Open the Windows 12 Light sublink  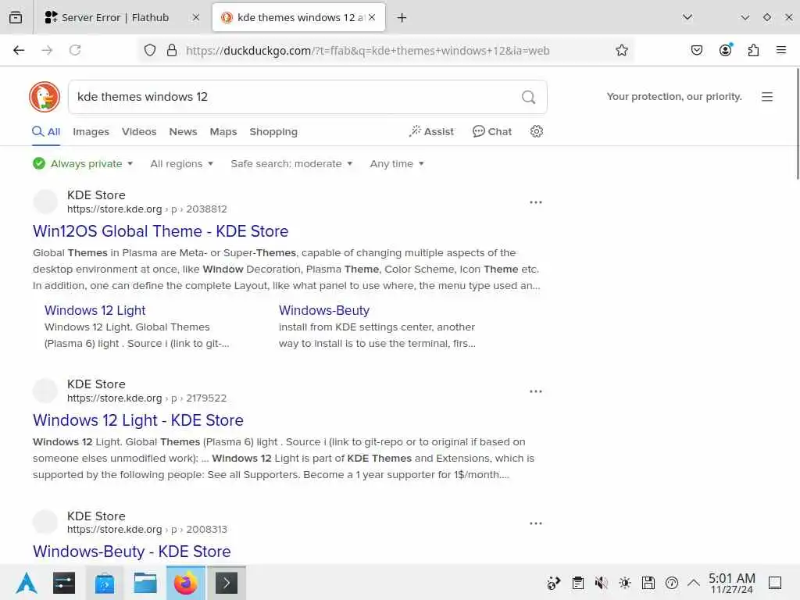95,310
